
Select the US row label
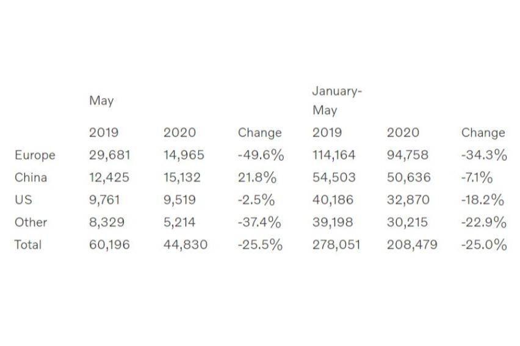click(x=24, y=200)
